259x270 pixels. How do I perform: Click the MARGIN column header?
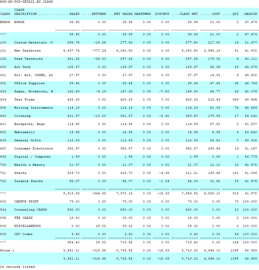pyautogui.click(x=250, y=14)
